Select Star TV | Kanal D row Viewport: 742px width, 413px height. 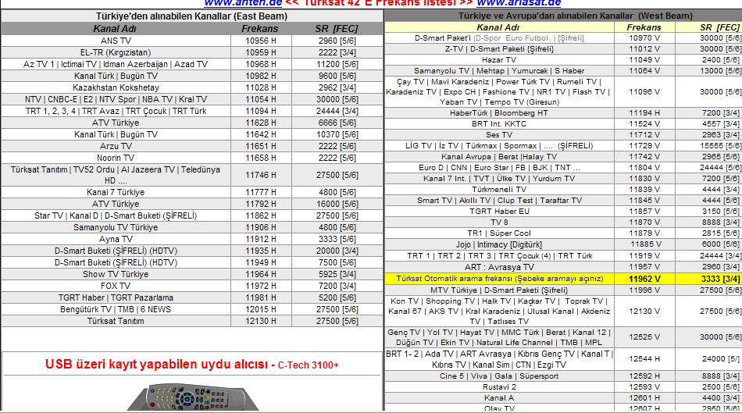click(x=192, y=215)
